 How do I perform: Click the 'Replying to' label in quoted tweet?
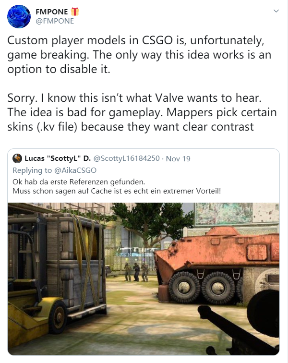point(32,170)
